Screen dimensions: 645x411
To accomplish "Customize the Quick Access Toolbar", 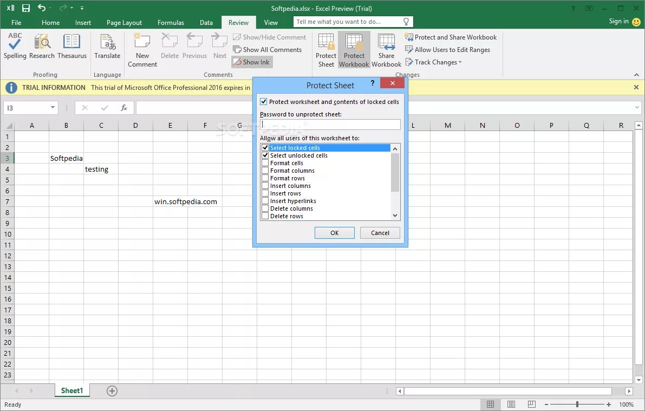I will click(x=82, y=8).
